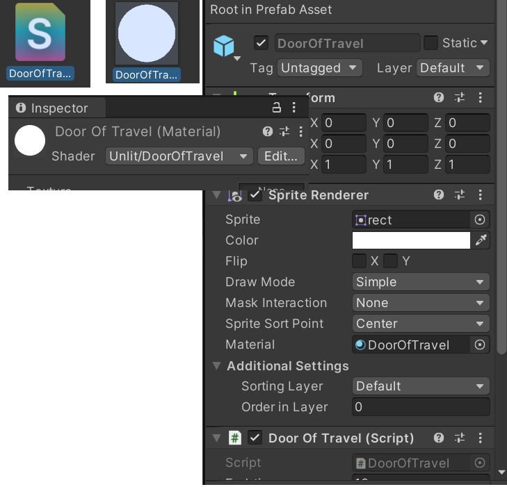Open the floating Inspector tab options menu
Screen dimensions: 507x487
pos(294,107)
